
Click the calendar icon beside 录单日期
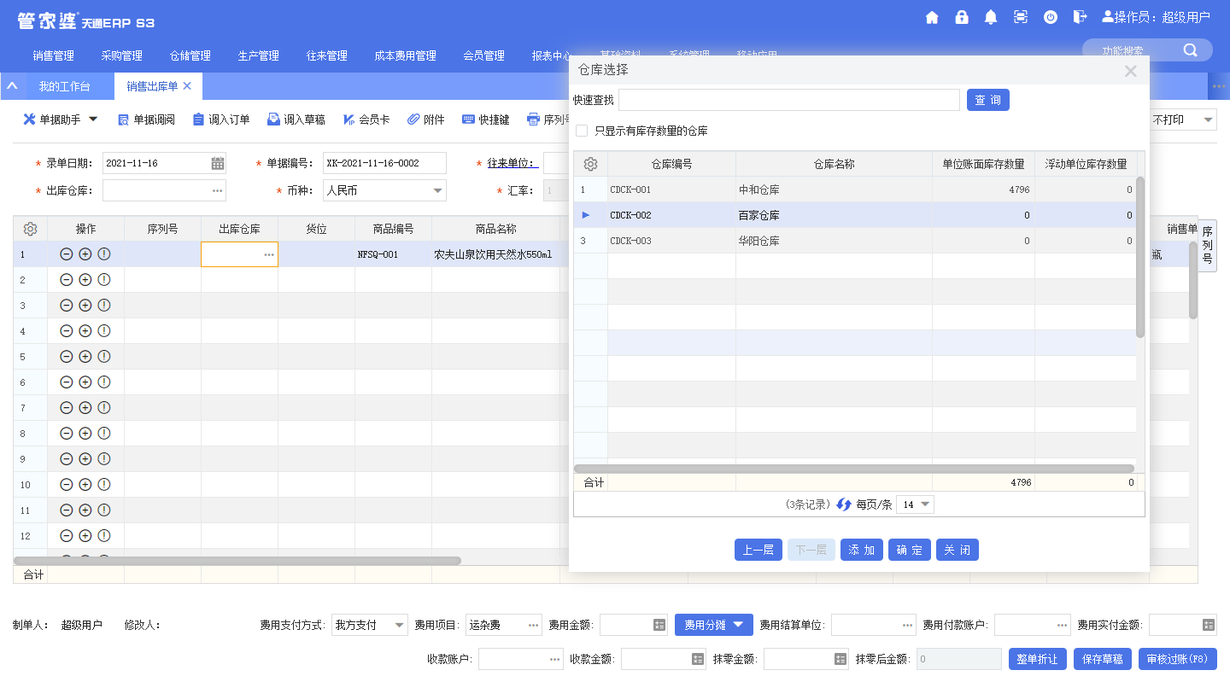tap(218, 164)
